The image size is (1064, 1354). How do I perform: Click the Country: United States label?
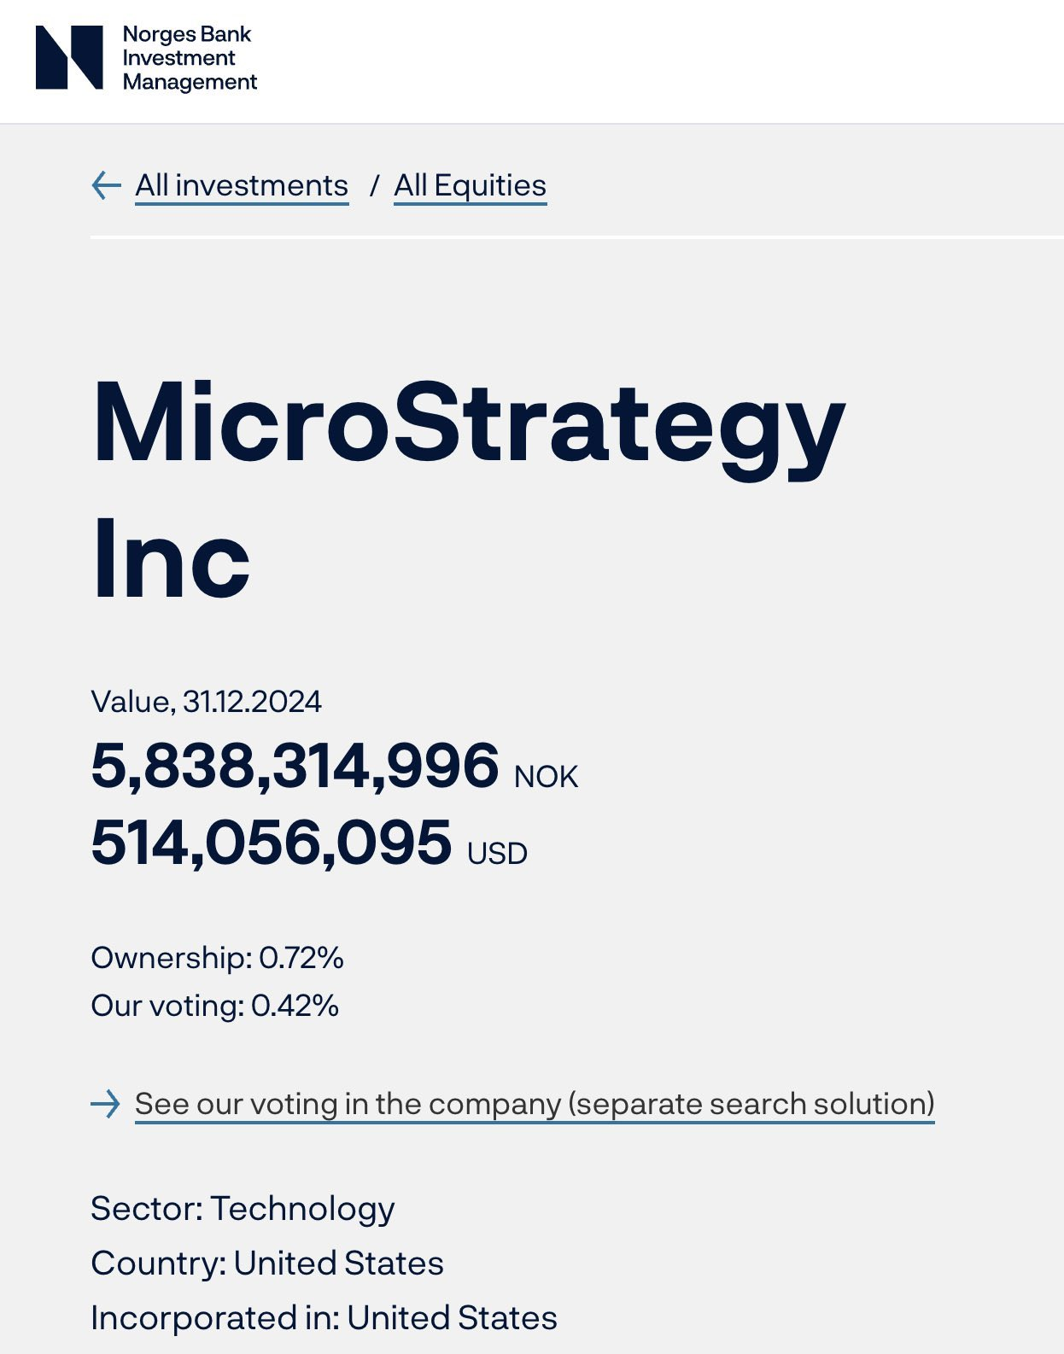tap(268, 1263)
